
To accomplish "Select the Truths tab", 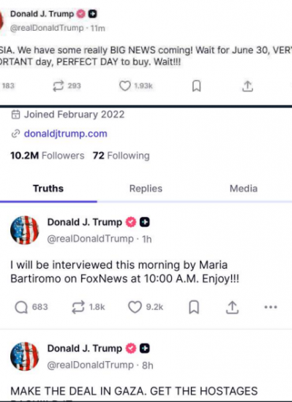I will click(48, 189).
